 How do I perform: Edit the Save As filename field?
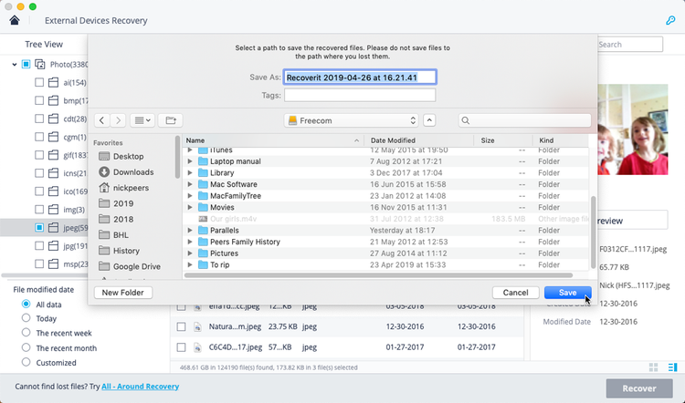[x=360, y=77]
